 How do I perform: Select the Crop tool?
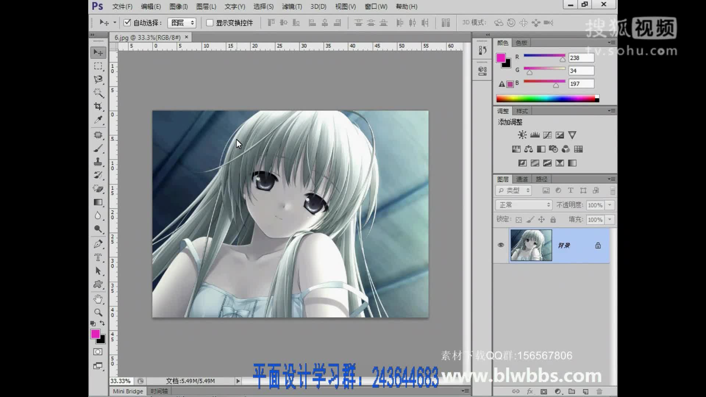(98, 106)
